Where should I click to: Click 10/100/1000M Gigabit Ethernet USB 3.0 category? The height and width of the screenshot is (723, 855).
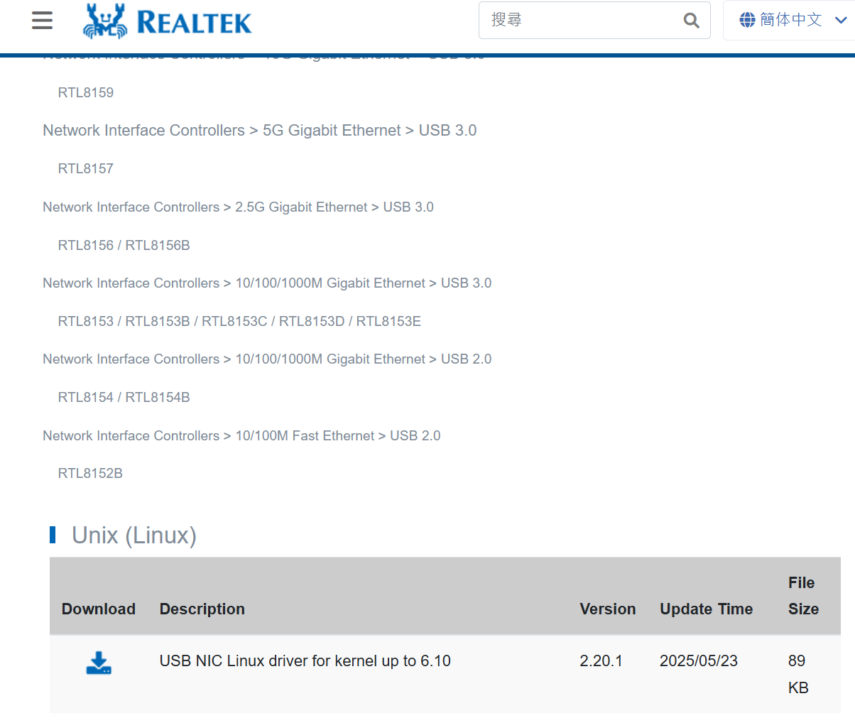coord(267,283)
